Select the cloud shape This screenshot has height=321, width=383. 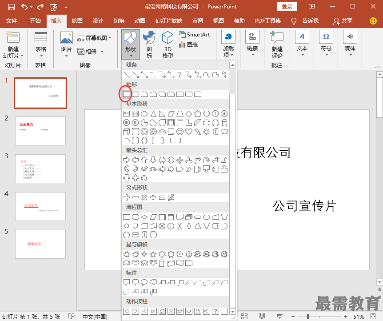[x=224, y=132]
